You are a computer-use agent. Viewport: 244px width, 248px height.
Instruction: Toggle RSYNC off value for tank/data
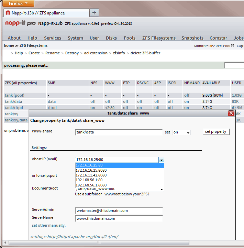pyautogui.click(x=140, y=101)
